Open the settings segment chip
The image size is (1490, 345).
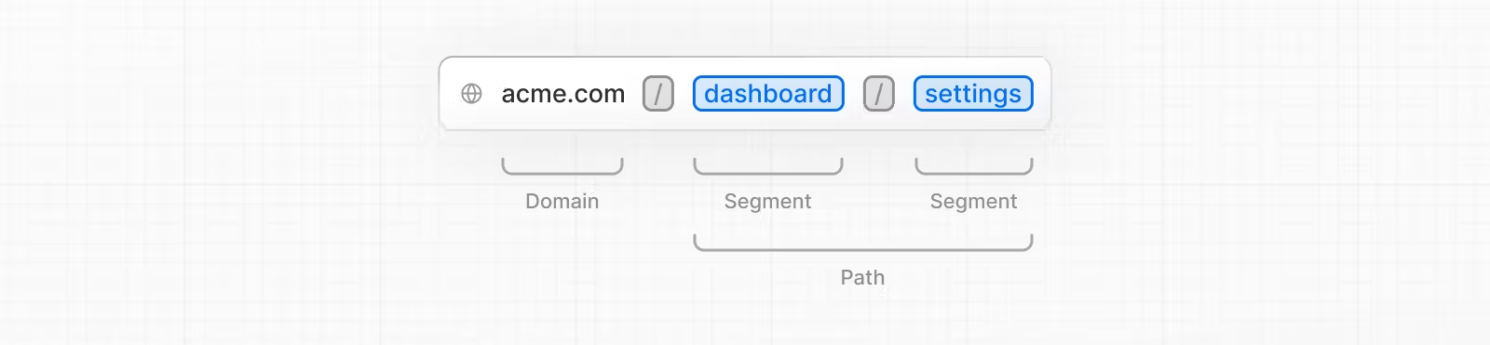[973, 94]
